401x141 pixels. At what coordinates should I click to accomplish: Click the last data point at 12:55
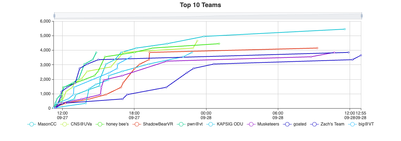(361, 55)
